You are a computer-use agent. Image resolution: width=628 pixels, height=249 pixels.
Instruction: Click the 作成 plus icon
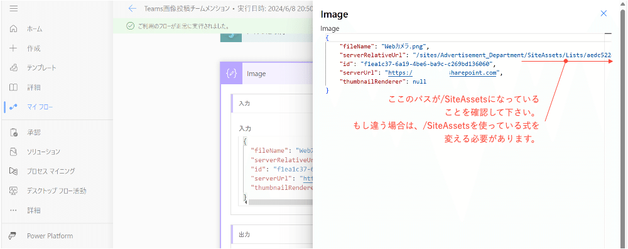pyautogui.click(x=13, y=48)
